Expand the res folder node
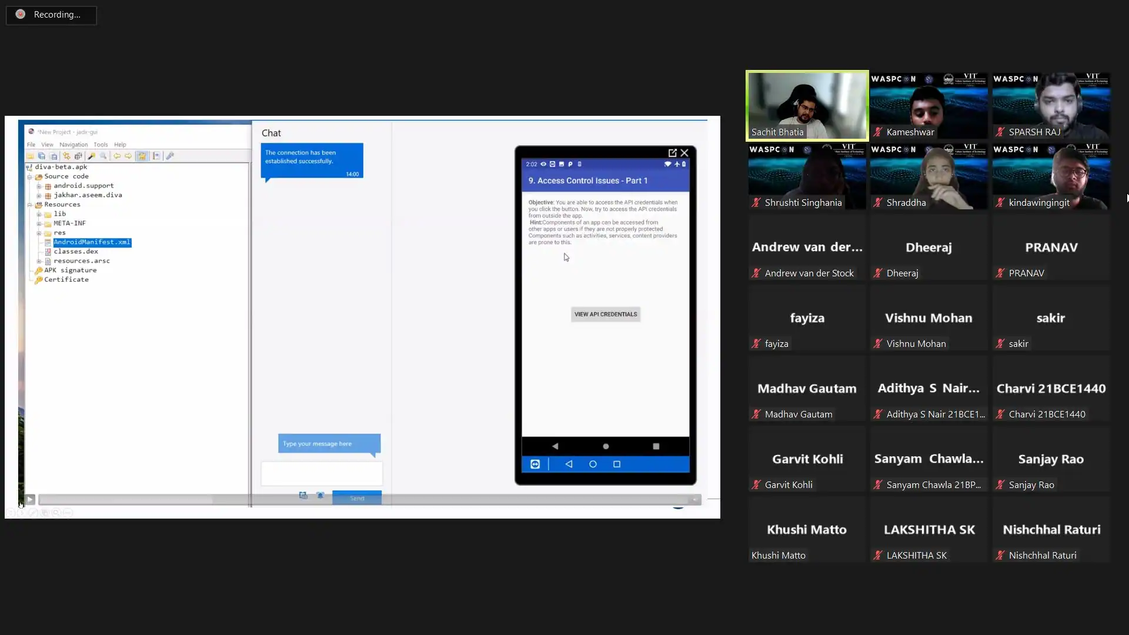This screenshot has height=635, width=1129. pos(39,233)
